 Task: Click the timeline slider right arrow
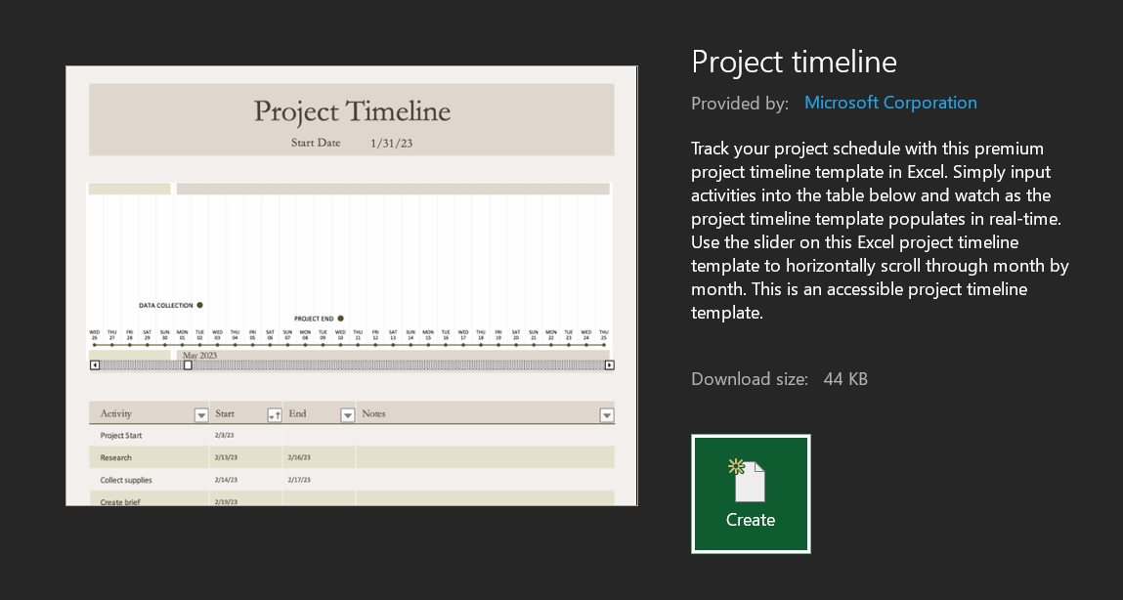(610, 365)
